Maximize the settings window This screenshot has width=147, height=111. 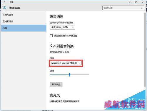coord(136,2)
